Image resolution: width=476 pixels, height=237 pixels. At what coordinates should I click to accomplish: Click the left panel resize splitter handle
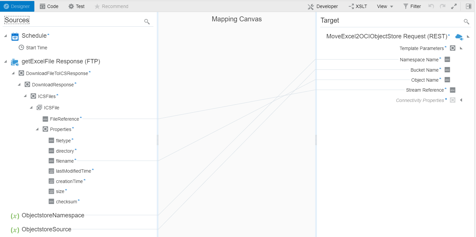(x=157, y=140)
